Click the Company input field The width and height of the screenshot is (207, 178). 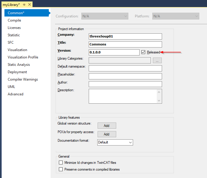coord(125,36)
